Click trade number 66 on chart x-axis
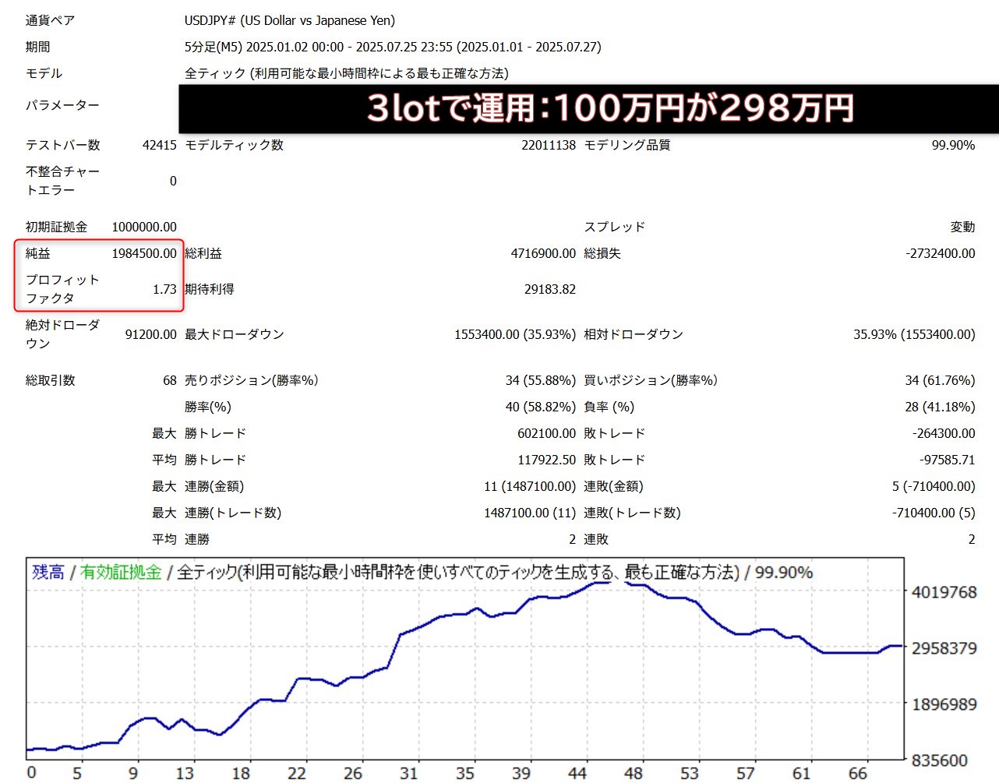 [857, 773]
